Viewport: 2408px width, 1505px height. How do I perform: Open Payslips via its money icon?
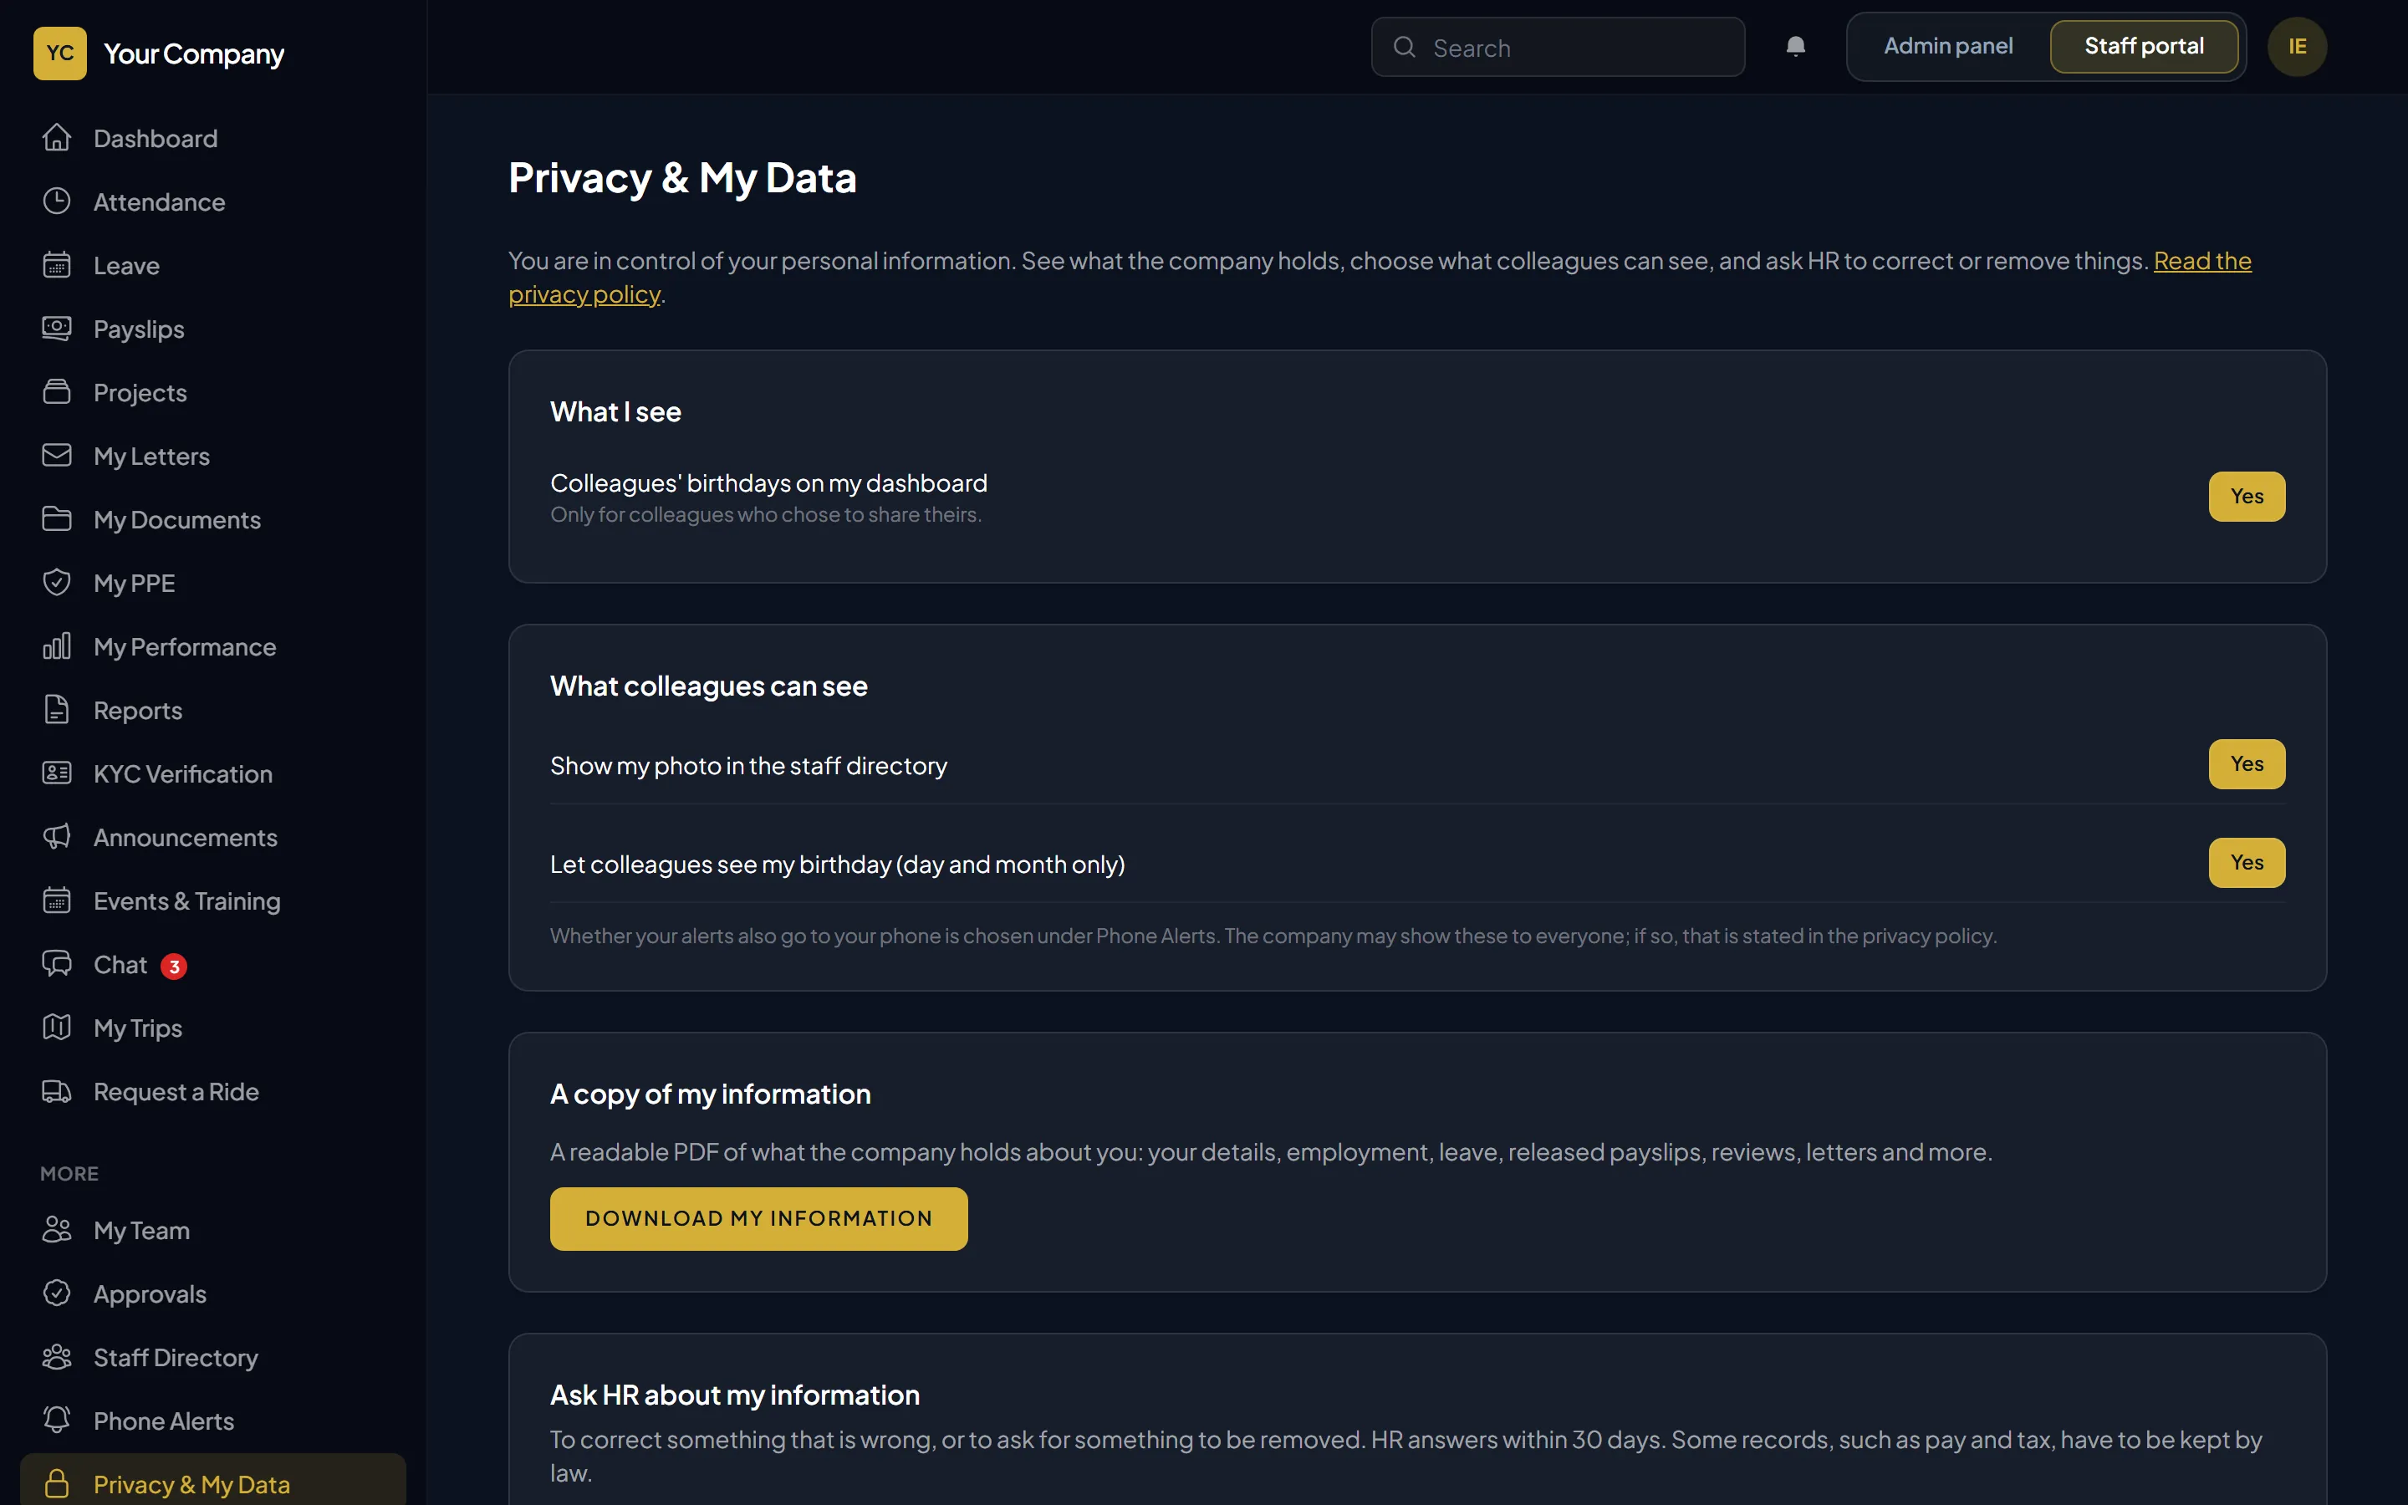[x=57, y=329]
